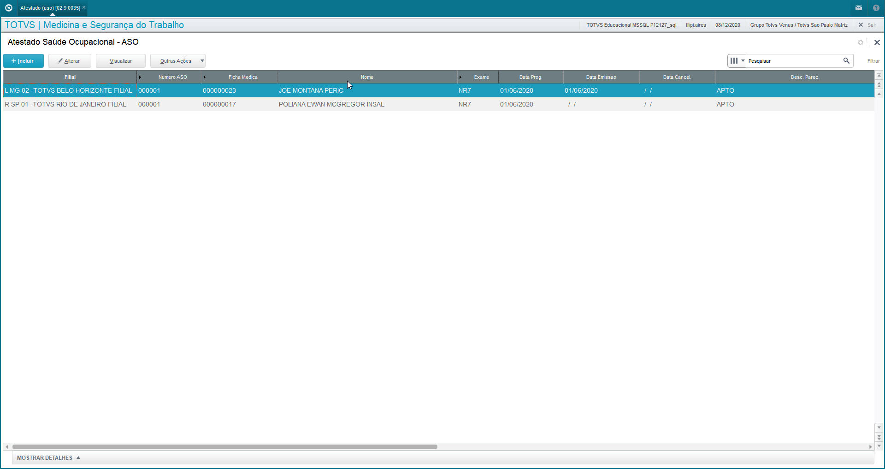Click the JOE MONTANA PERIC name cell
The image size is (885, 469).
[x=311, y=90]
